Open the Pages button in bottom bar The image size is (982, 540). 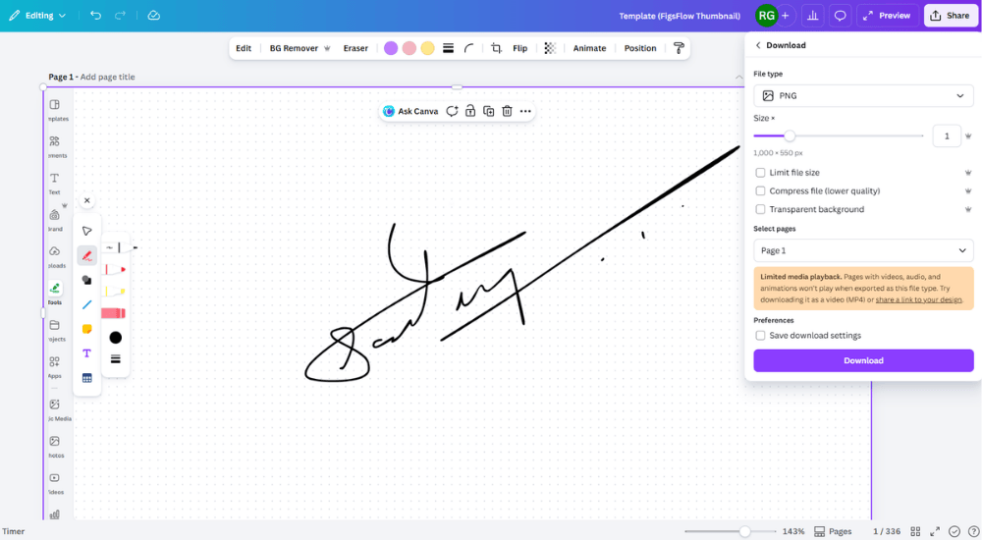coord(833,531)
